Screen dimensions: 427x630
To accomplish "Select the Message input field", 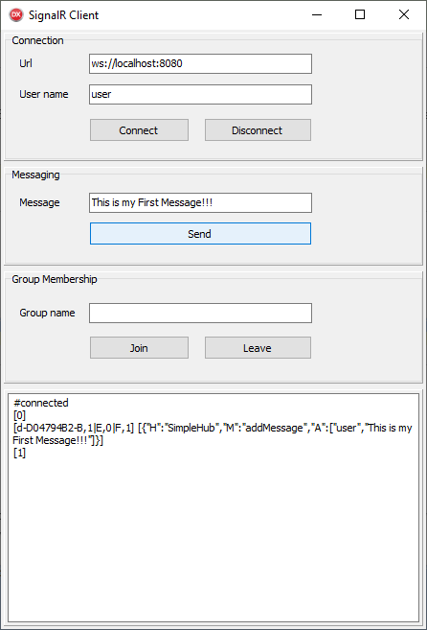I will pyautogui.click(x=200, y=203).
